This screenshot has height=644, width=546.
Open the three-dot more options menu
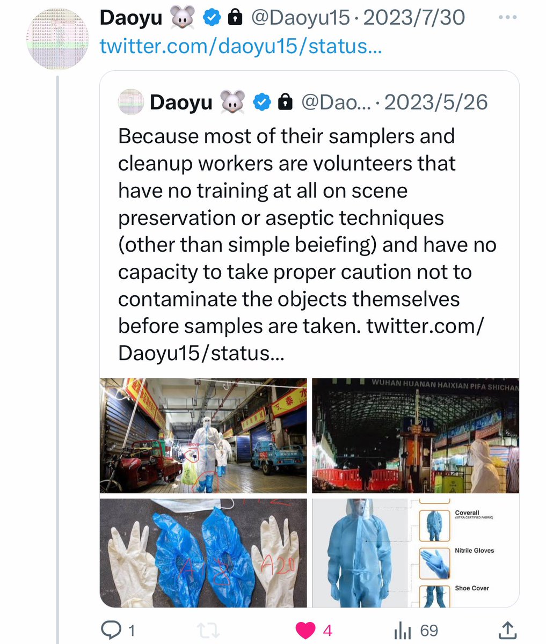(x=507, y=18)
